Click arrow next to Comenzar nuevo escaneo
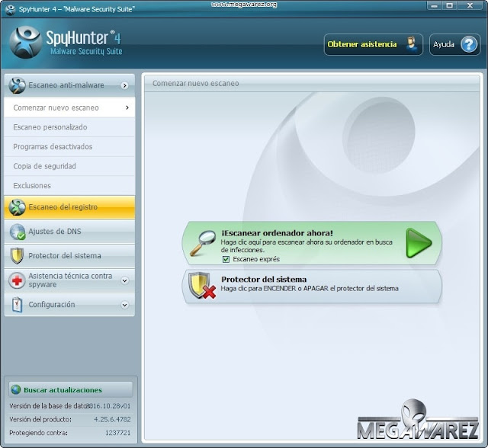 pyautogui.click(x=127, y=107)
